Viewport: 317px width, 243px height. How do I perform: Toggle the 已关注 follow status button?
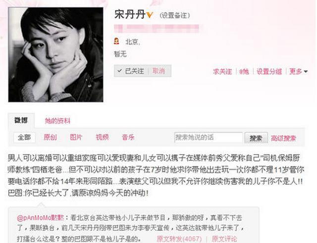(x=131, y=71)
